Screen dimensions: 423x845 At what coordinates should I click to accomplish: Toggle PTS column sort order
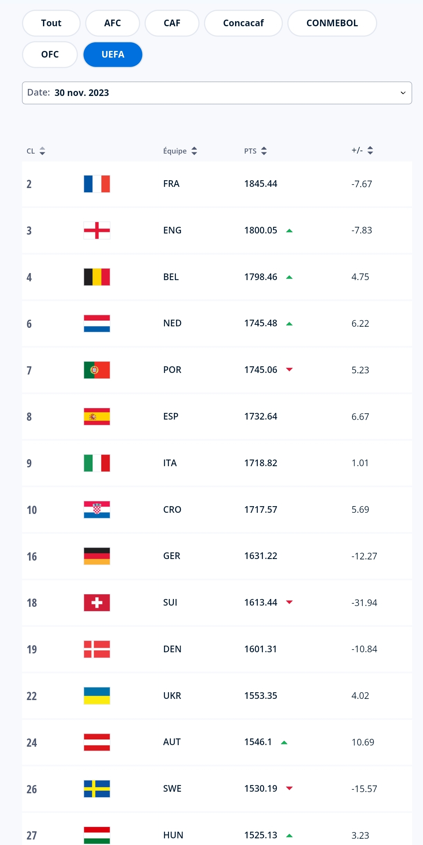point(264,151)
